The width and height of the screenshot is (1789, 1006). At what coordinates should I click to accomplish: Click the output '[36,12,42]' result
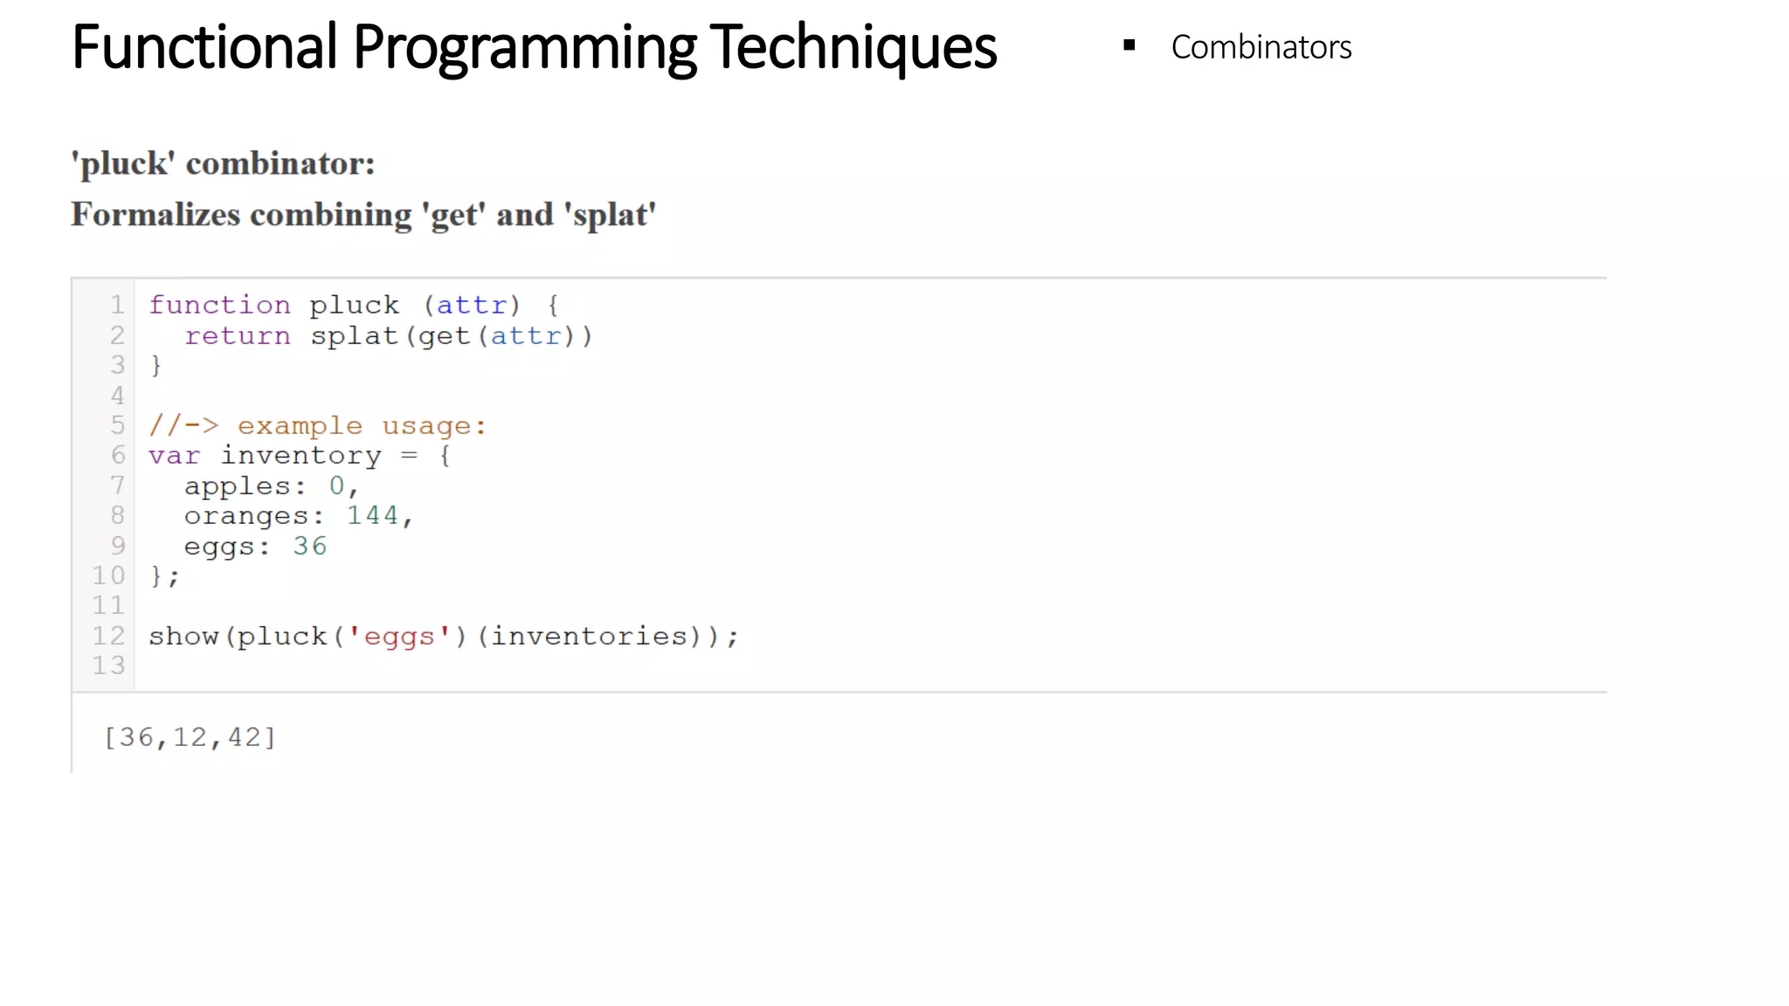(x=190, y=738)
